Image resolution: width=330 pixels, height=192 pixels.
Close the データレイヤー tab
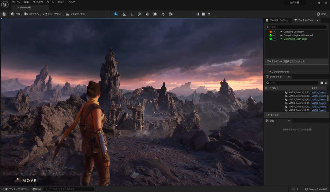click(317, 20)
